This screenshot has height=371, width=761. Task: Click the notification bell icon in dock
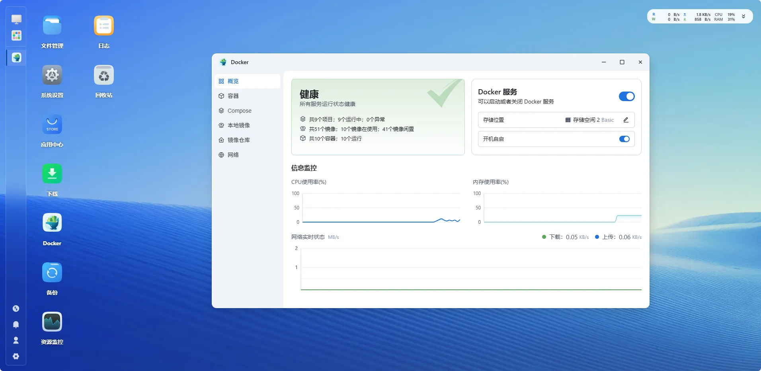(16, 324)
